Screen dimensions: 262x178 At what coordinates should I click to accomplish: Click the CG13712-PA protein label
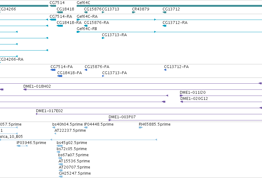coord(176,67)
